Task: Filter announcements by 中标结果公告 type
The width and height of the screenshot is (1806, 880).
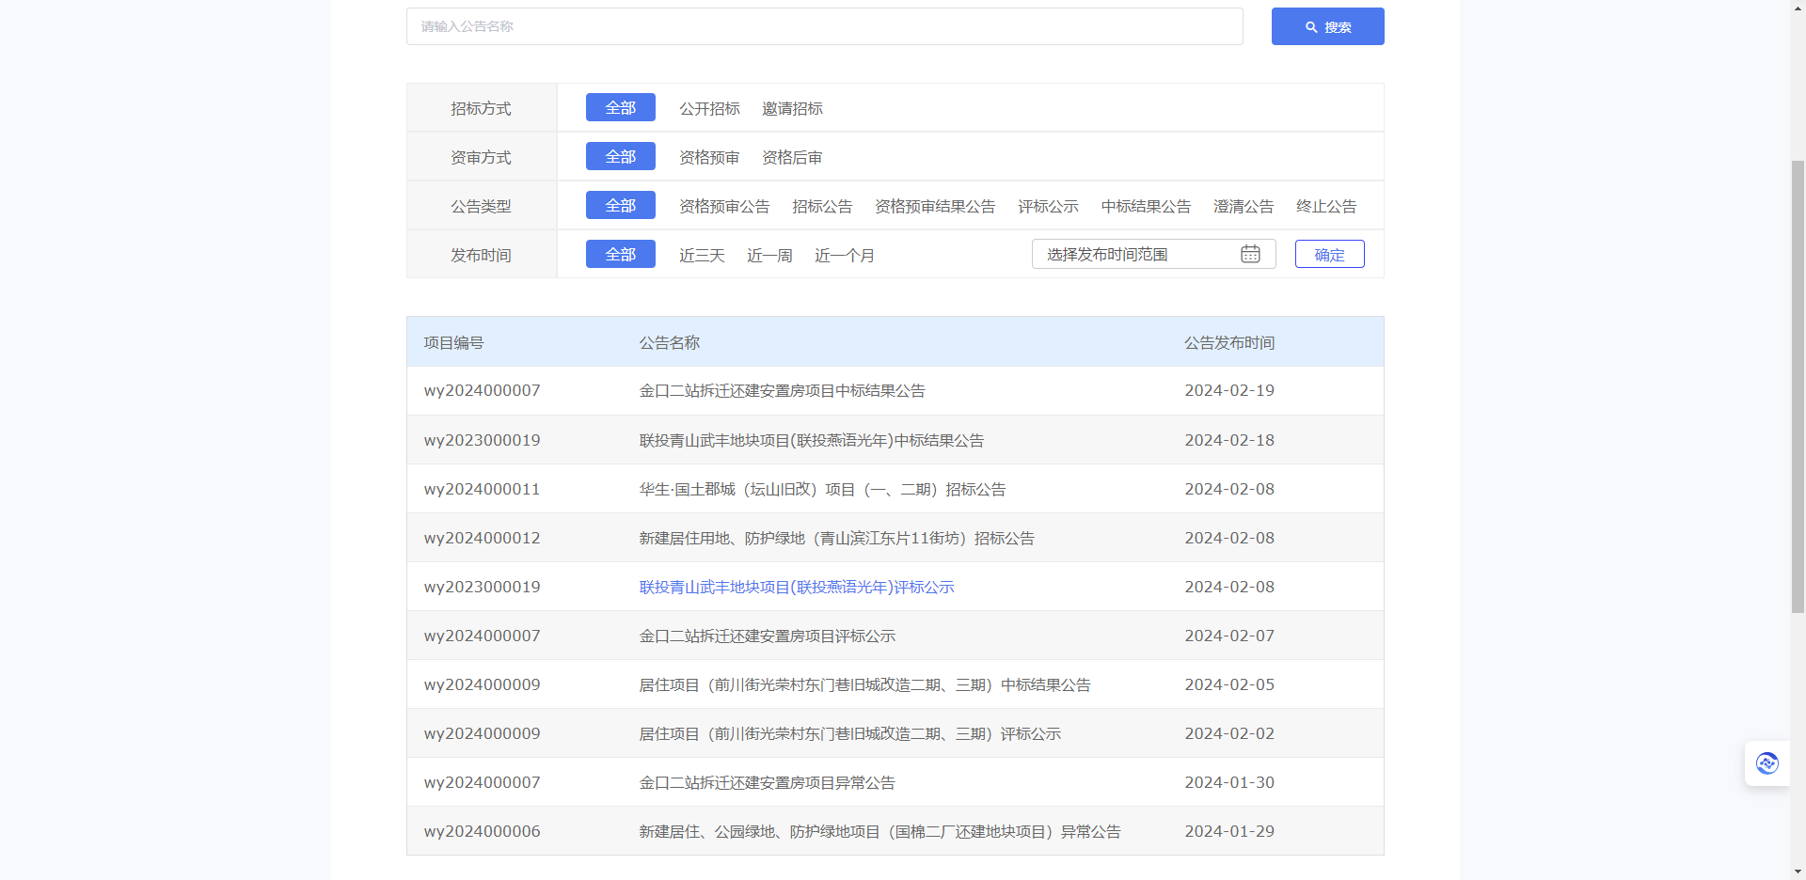Action: coord(1146,207)
